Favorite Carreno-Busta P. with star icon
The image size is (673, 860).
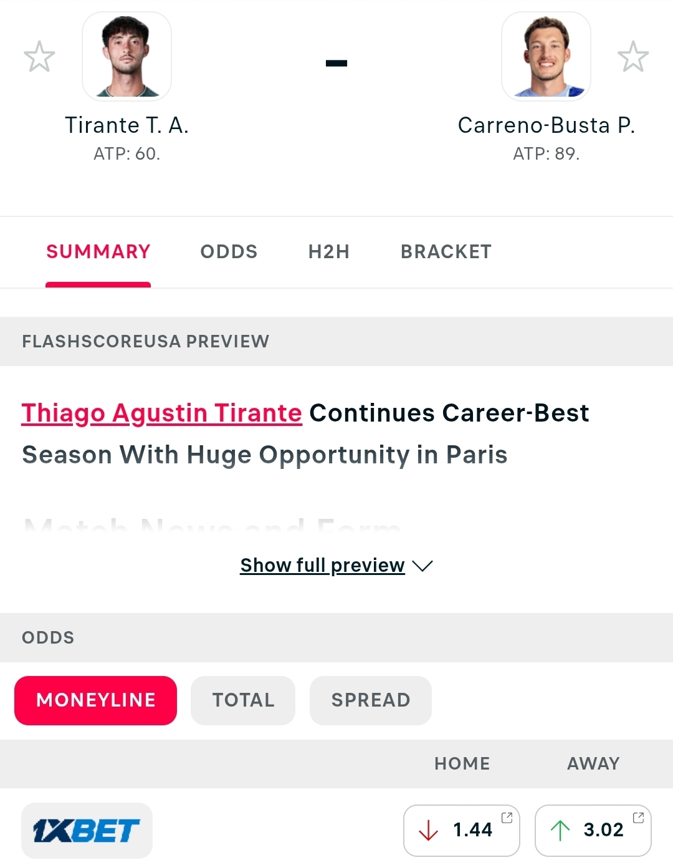pos(633,57)
